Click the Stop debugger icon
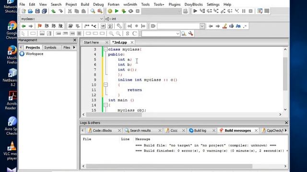 [250, 11]
